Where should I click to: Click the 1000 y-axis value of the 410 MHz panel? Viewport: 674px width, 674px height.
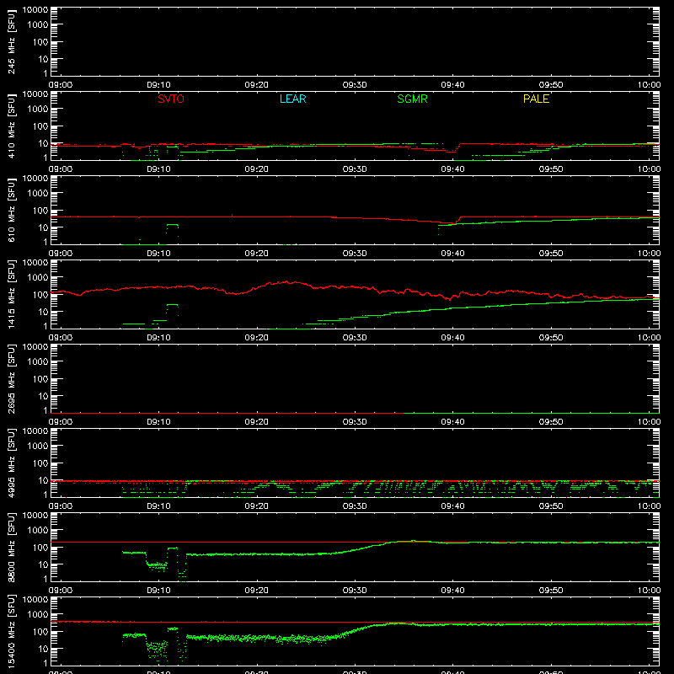(38, 110)
